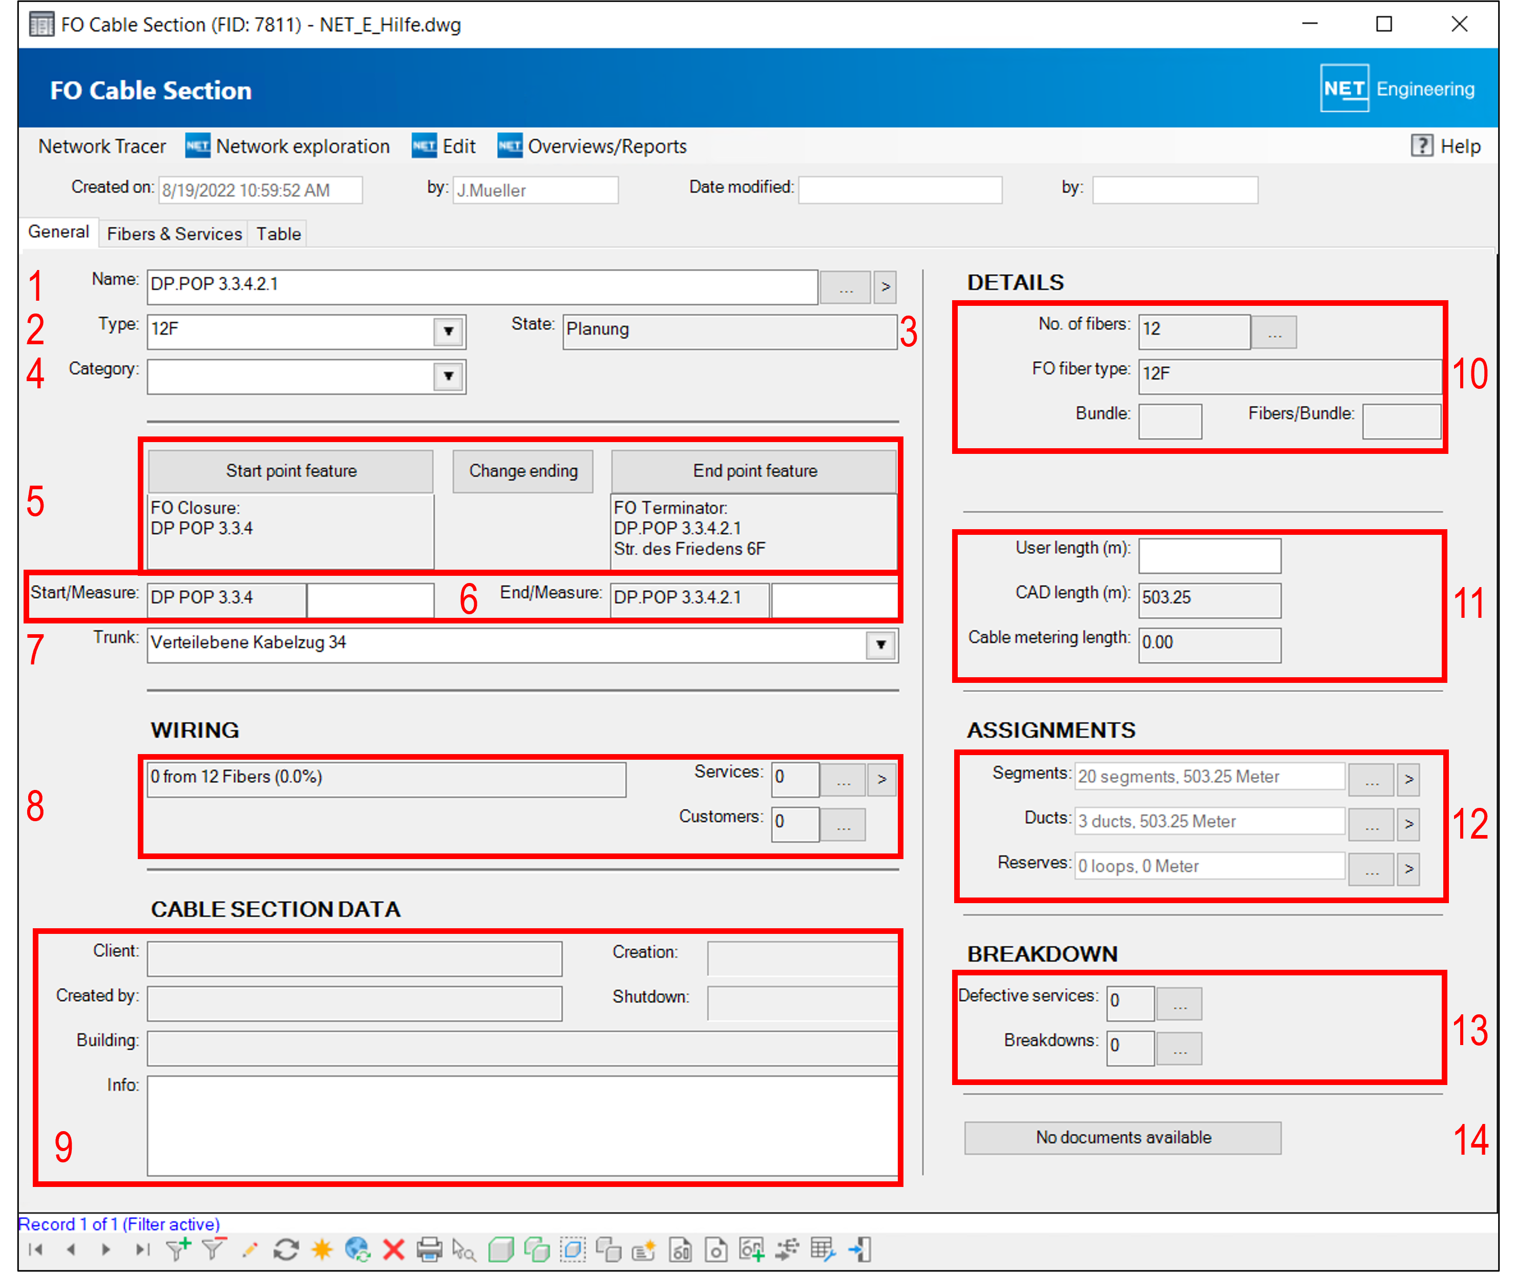Click the remove filter funnel with minus
Viewport: 1516px width, 1272px height.
click(x=214, y=1249)
